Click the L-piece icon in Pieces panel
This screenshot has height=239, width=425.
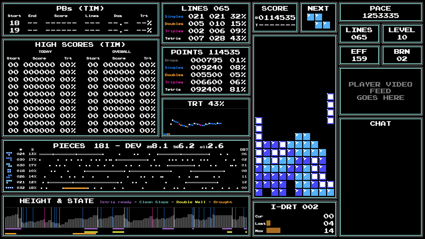(x=9, y=182)
